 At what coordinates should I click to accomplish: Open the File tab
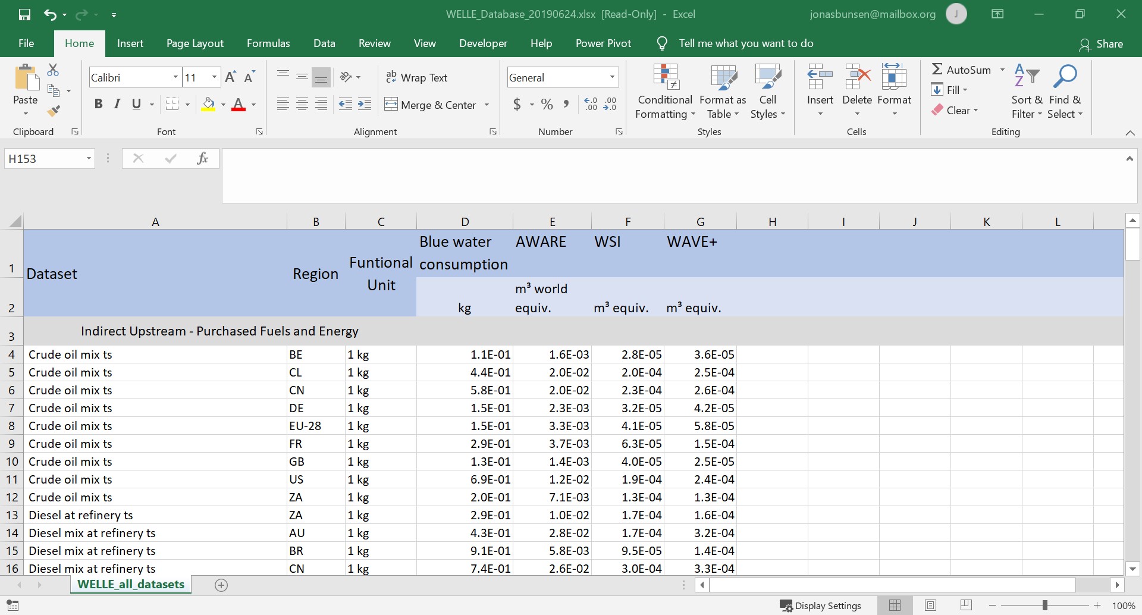[26, 43]
